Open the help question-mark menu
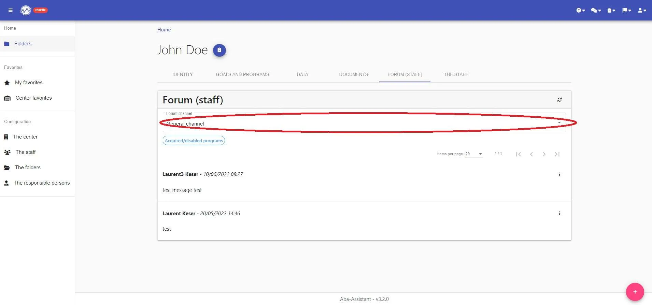The height and width of the screenshot is (305, 652). coord(581,10)
